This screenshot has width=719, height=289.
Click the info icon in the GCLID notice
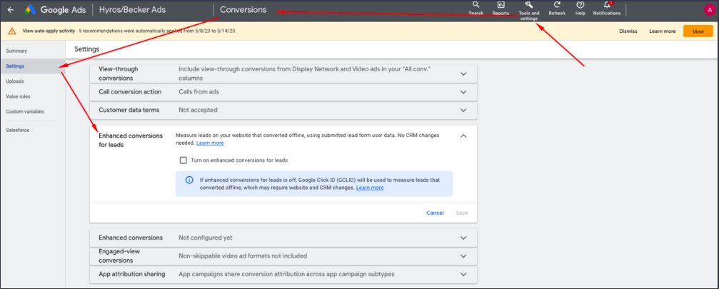click(x=189, y=180)
